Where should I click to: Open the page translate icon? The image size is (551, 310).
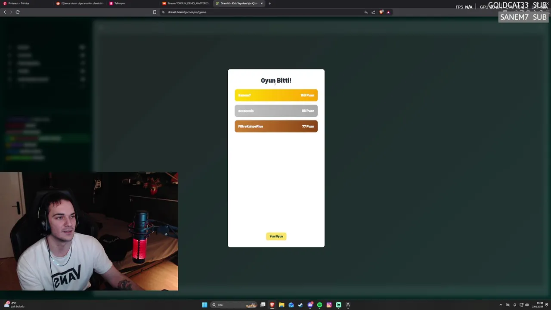(366, 12)
